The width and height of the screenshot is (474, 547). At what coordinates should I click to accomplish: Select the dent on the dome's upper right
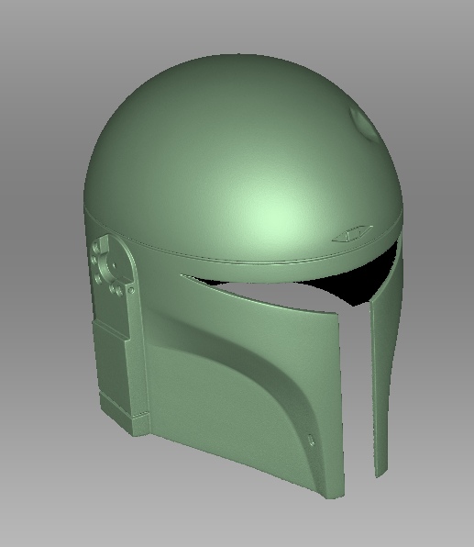pos(363,123)
